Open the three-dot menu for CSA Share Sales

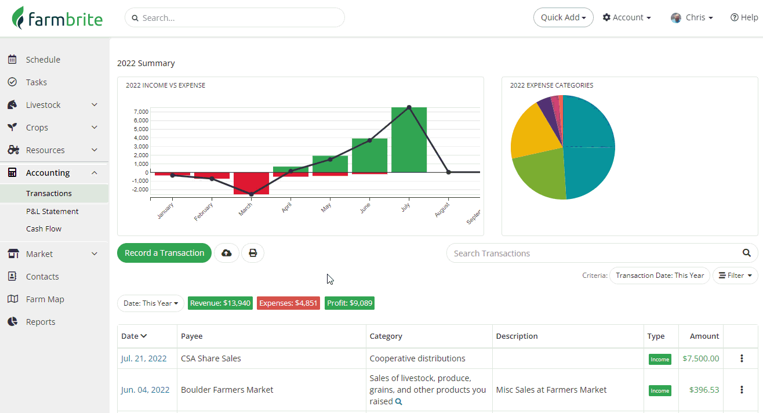click(742, 358)
